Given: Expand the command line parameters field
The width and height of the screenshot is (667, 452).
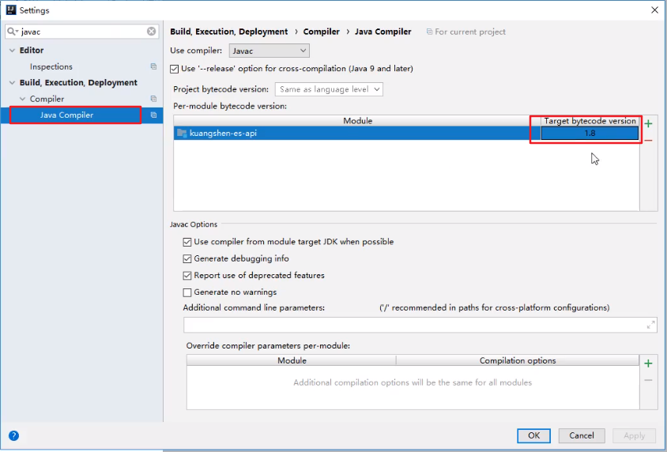Looking at the screenshot, I should tap(650, 325).
